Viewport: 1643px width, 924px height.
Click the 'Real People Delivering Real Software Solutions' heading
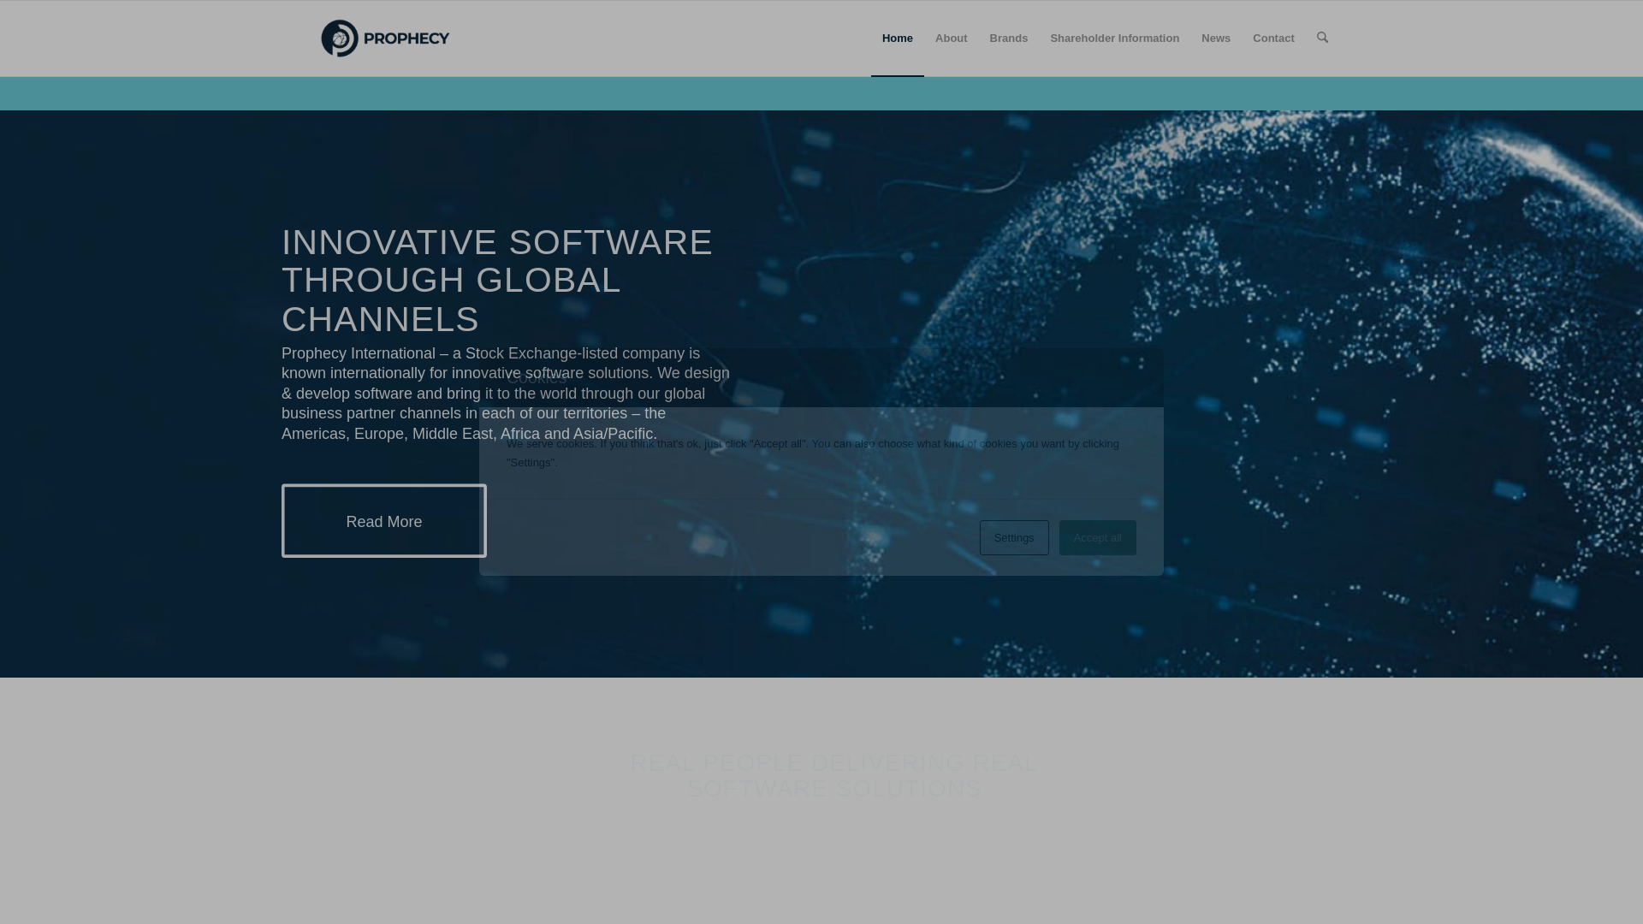(x=834, y=775)
